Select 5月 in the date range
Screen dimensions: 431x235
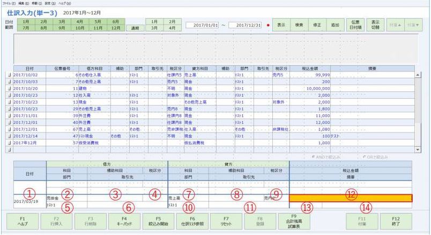click(98, 22)
